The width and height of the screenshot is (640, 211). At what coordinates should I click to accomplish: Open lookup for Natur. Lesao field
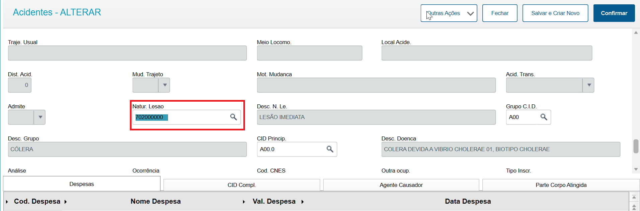(233, 117)
